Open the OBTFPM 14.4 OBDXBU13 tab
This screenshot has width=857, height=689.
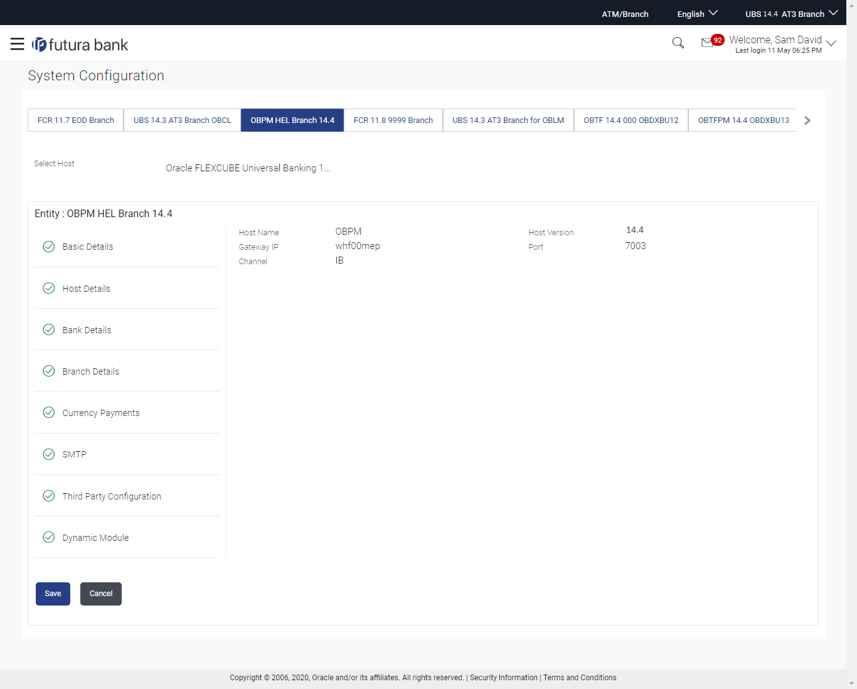743,120
